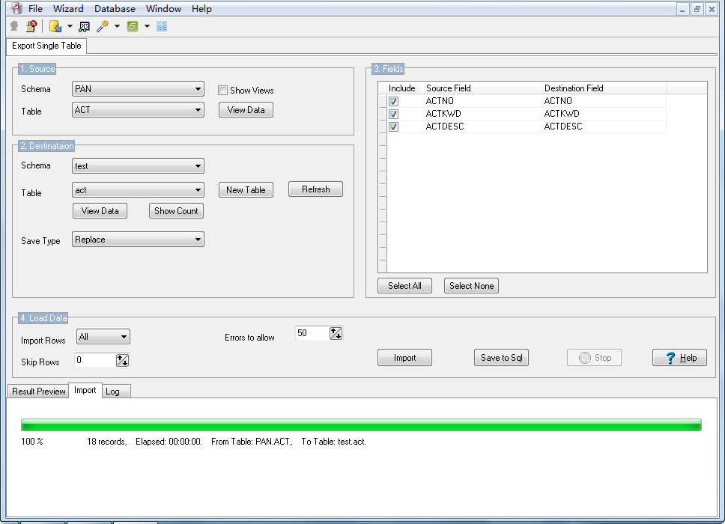This screenshot has width=725, height=524.
Task: Click the Skip Rows spinner arrows
Action: tap(122, 360)
